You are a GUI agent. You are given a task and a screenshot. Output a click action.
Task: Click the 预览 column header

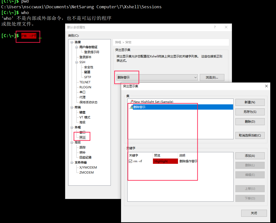click(x=165, y=155)
